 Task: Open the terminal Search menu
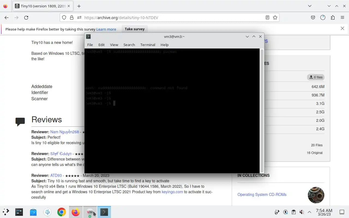tap(129, 45)
